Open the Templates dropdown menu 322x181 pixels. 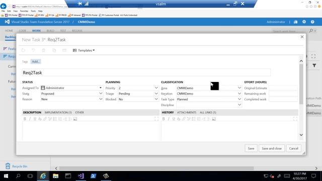tap(84, 50)
